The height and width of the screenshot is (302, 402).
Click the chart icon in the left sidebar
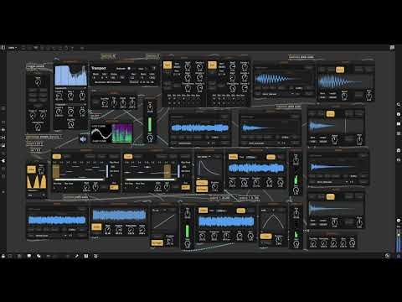(3, 145)
